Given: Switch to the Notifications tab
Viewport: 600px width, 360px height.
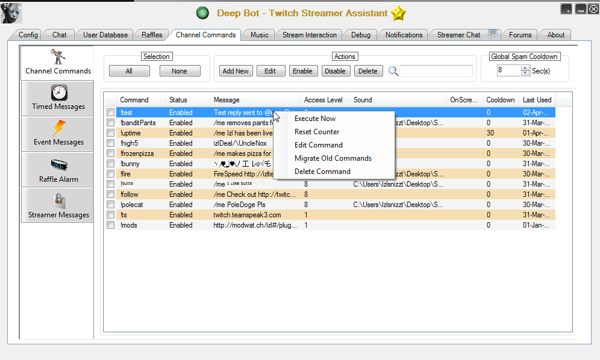Looking at the screenshot, I should point(404,35).
